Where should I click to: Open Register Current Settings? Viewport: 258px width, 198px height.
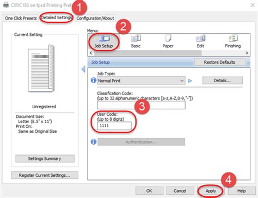[45, 175]
